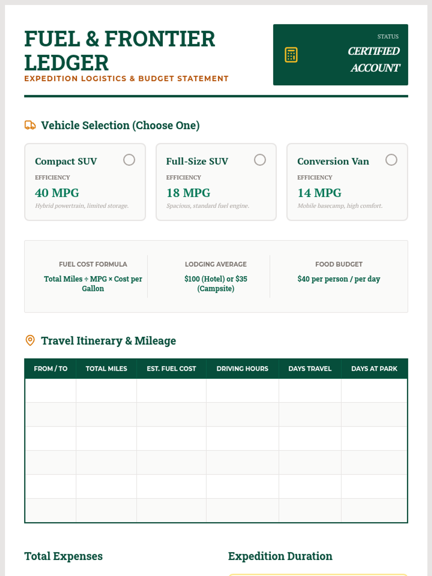Pick the Conversion Van radio button

[391, 160]
